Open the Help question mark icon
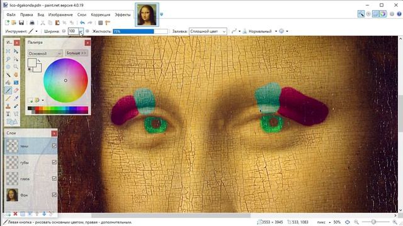Screen dimensions: 403x226 [x=399, y=14]
